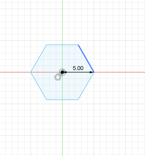Select the 5.00 dimension value text
Screen dimensions: 145x156
pos(78,68)
